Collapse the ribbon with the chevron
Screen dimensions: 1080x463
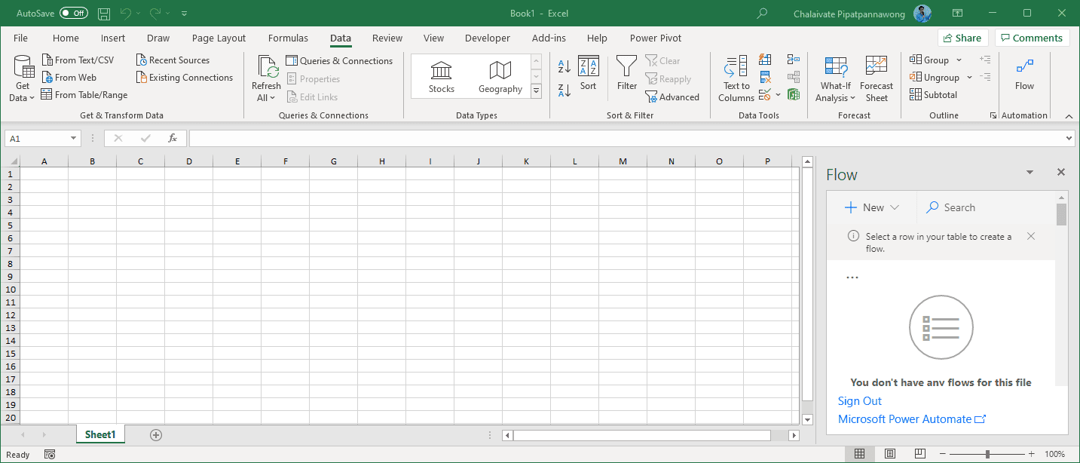click(x=1069, y=115)
